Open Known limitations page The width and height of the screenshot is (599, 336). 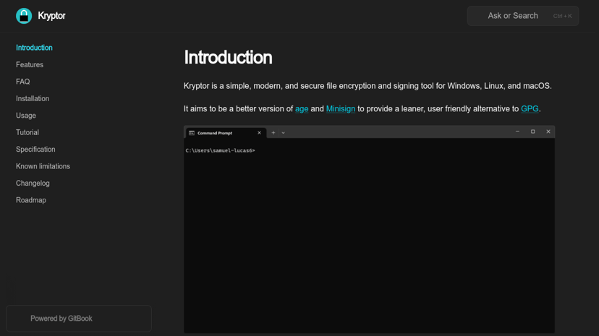43,166
